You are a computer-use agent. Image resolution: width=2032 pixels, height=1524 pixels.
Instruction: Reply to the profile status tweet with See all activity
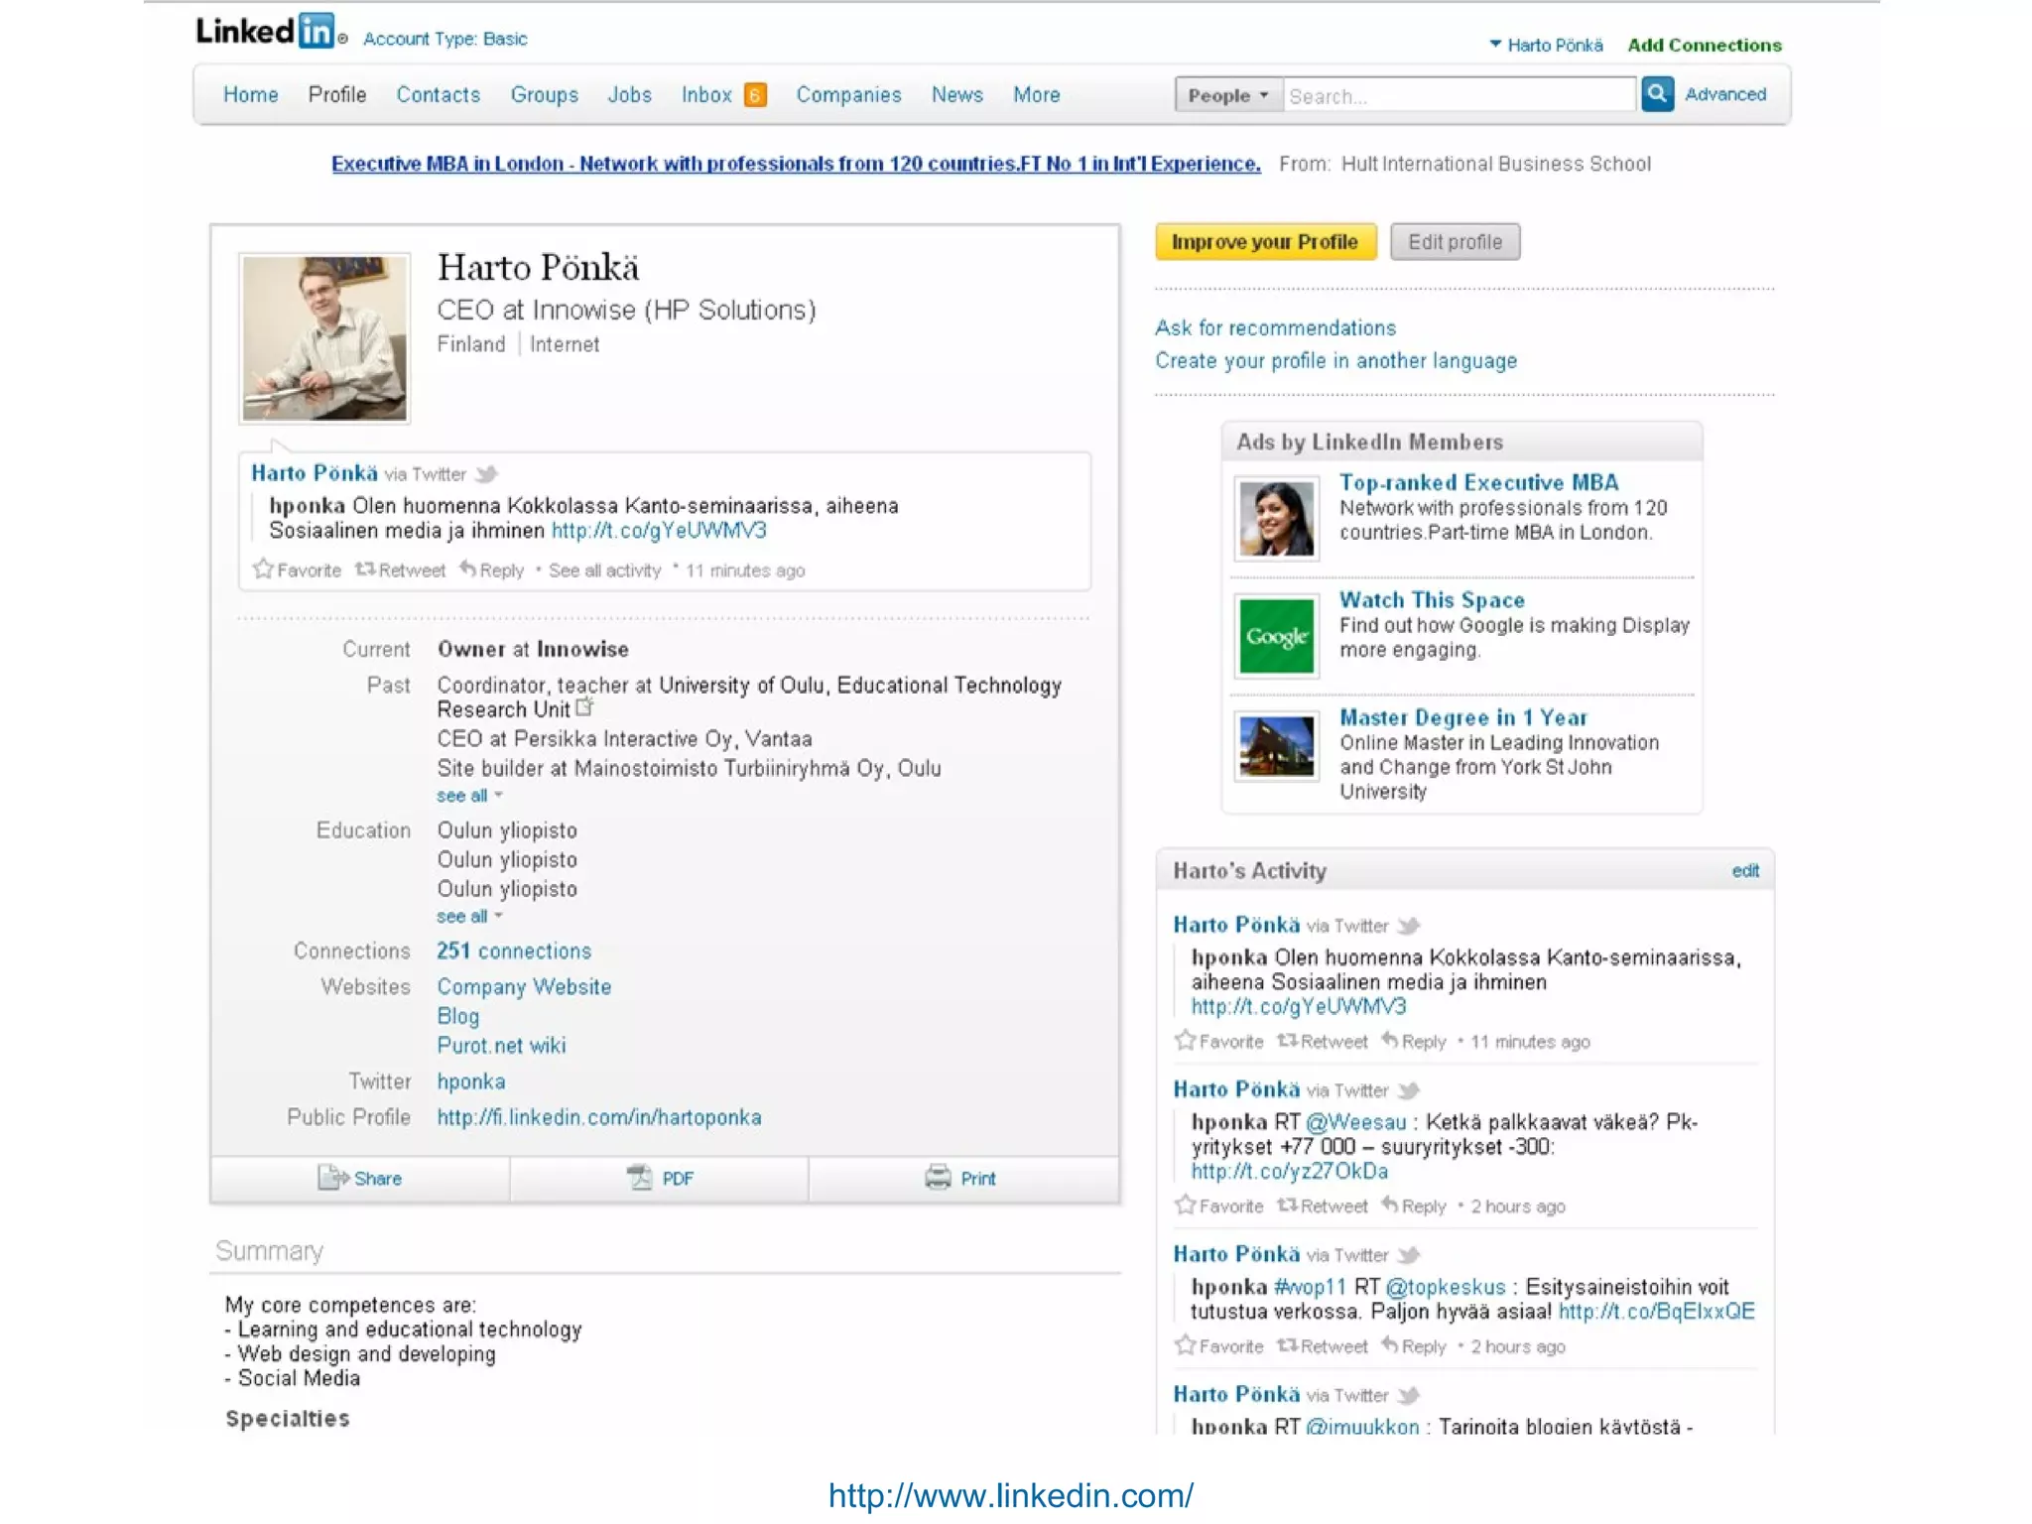click(491, 570)
